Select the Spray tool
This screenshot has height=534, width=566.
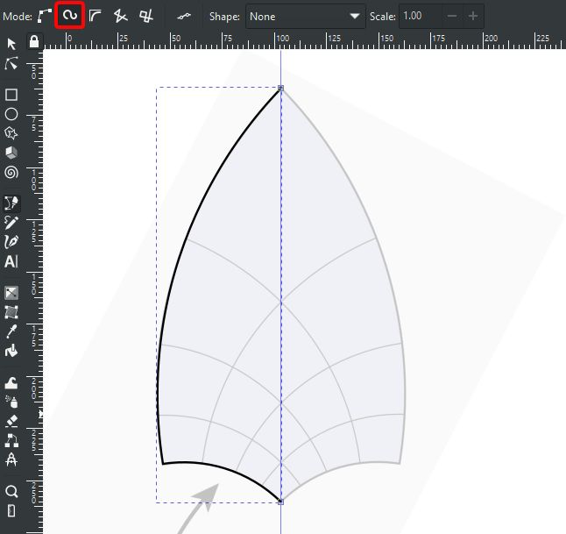pos(11,402)
